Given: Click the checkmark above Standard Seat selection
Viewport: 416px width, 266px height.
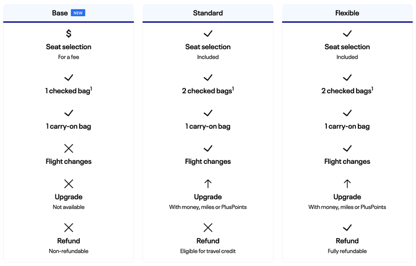Looking at the screenshot, I should 208,34.
